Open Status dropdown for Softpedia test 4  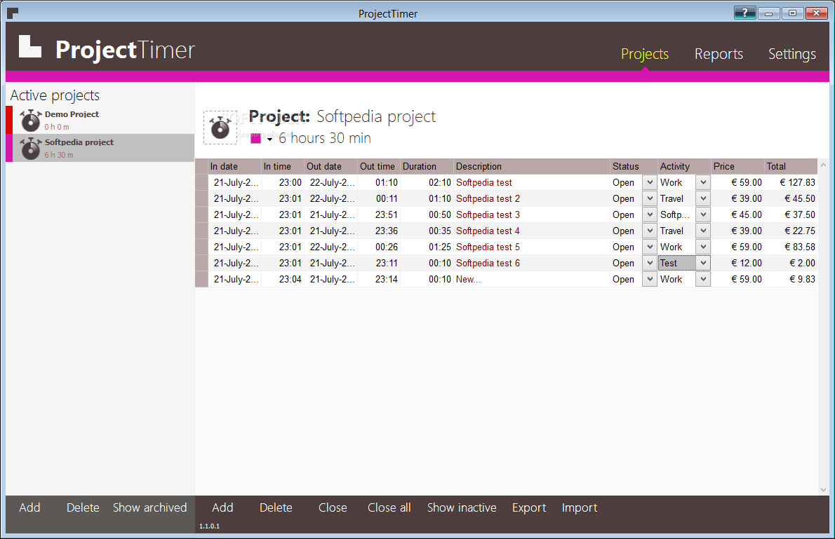coord(650,231)
